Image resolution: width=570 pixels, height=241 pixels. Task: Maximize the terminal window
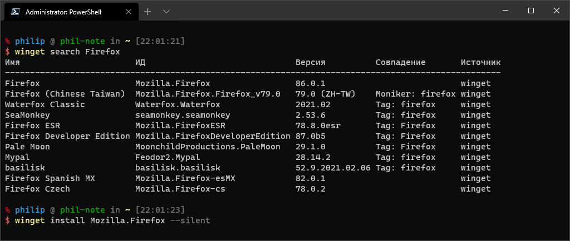point(530,11)
